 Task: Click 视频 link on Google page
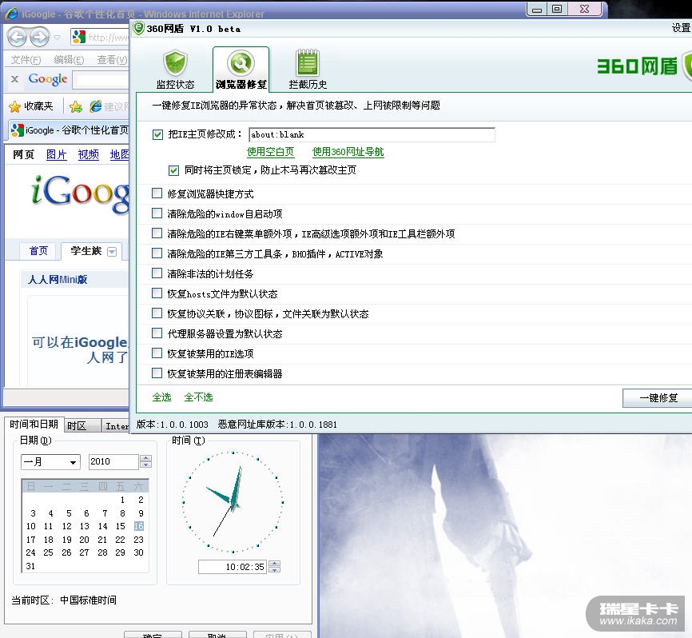tap(88, 154)
